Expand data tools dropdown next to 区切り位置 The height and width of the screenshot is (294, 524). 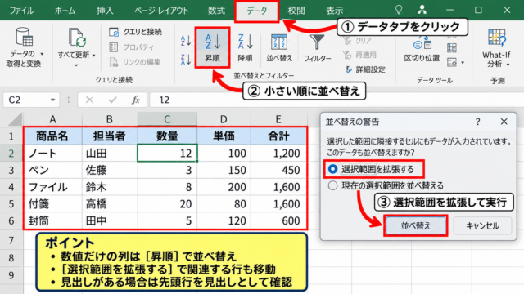click(463, 62)
